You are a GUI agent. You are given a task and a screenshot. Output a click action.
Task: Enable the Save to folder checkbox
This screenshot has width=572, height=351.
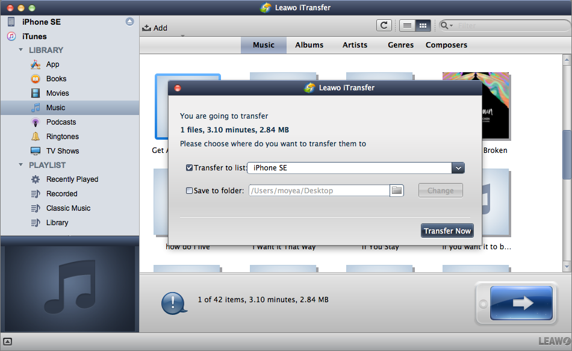click(190, 191)
